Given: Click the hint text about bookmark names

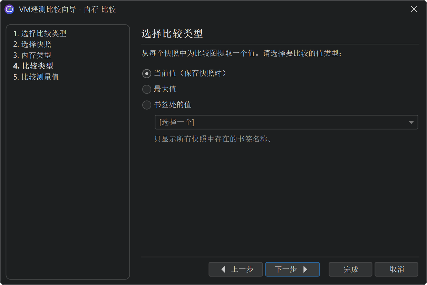Looking at the screenshot, I should coord(213,140).
